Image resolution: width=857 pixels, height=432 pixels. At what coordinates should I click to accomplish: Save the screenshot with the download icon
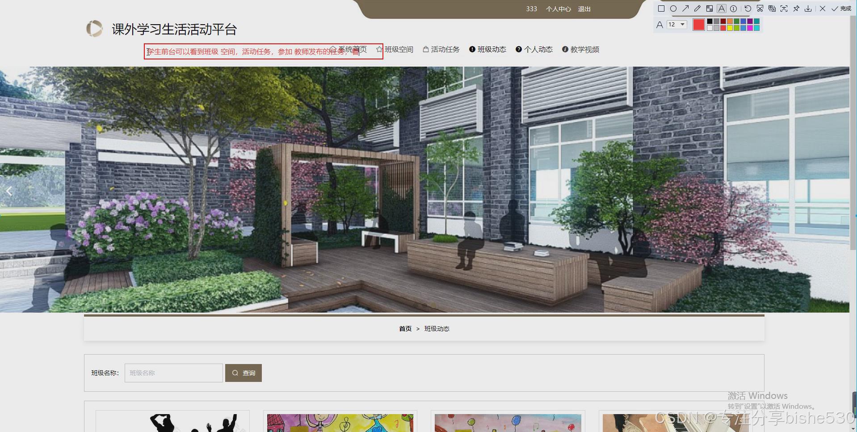point(808,8)
